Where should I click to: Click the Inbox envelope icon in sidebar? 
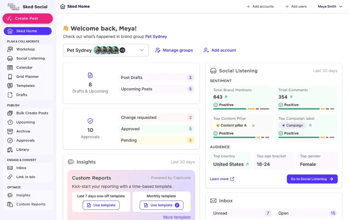pyautogui.click(x=10, y=168)
